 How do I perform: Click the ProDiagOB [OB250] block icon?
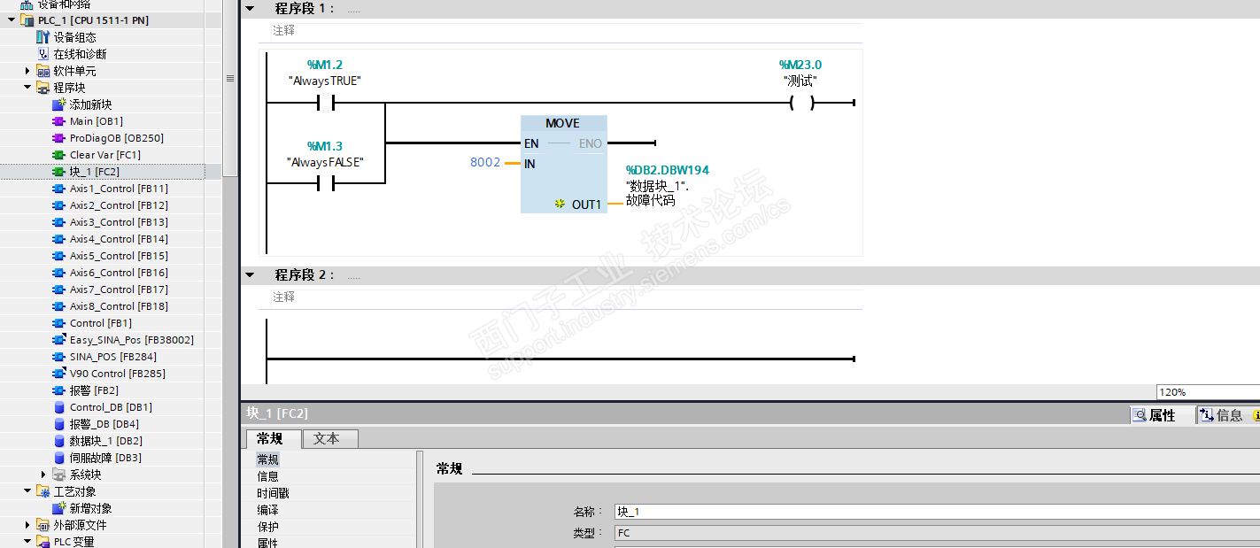pos(59,138)
